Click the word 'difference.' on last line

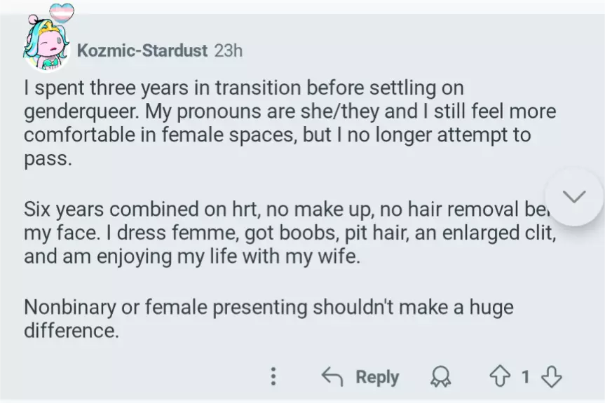(71, 330)
